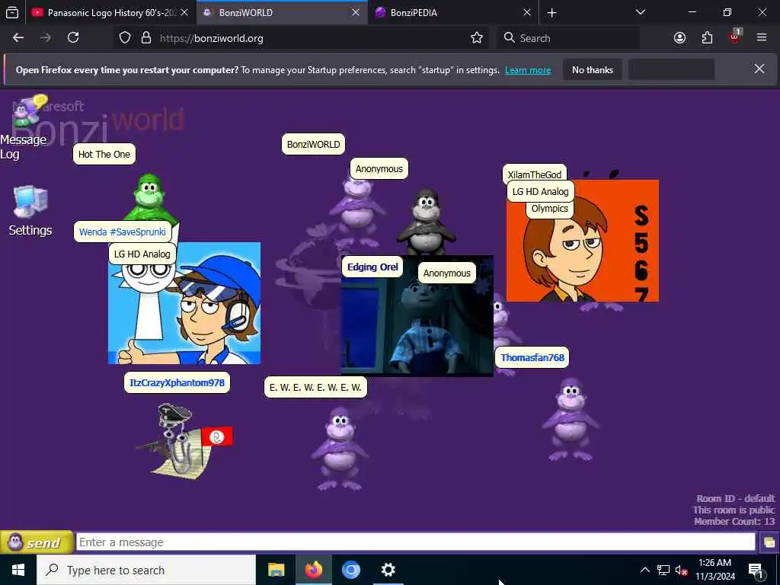780x585 pixels.
Task: Click the Type here to search box
Action: pyautogui.click(x=146, y=570)
